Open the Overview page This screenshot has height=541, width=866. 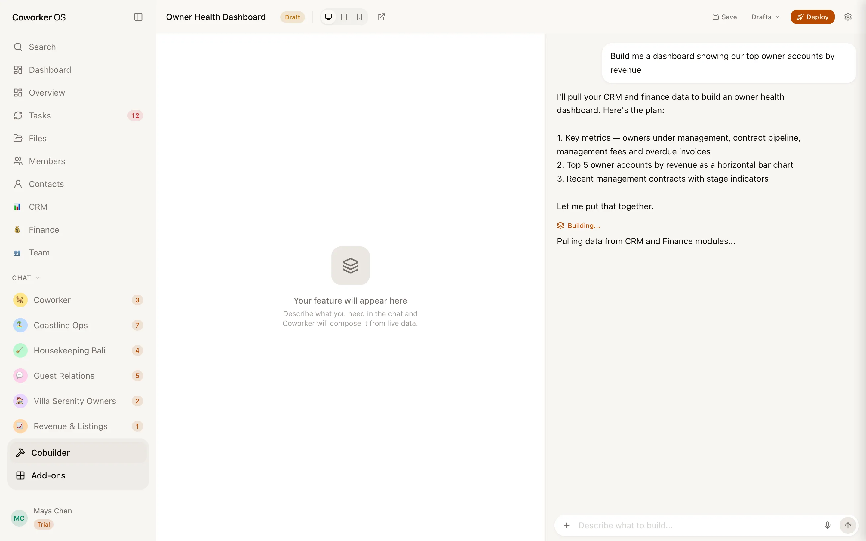[78, 93]
